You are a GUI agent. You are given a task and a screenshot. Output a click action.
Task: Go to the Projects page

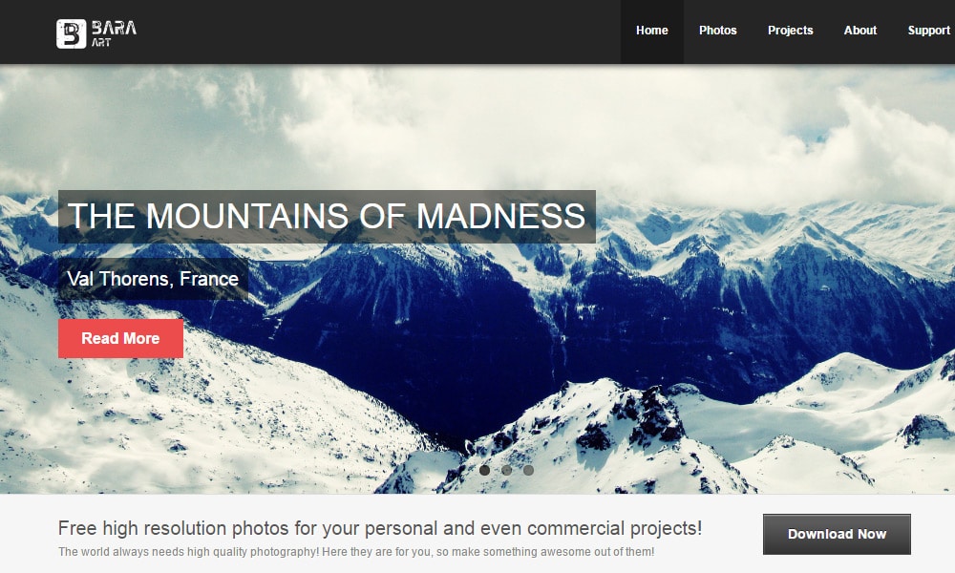[x=790, y=32]
